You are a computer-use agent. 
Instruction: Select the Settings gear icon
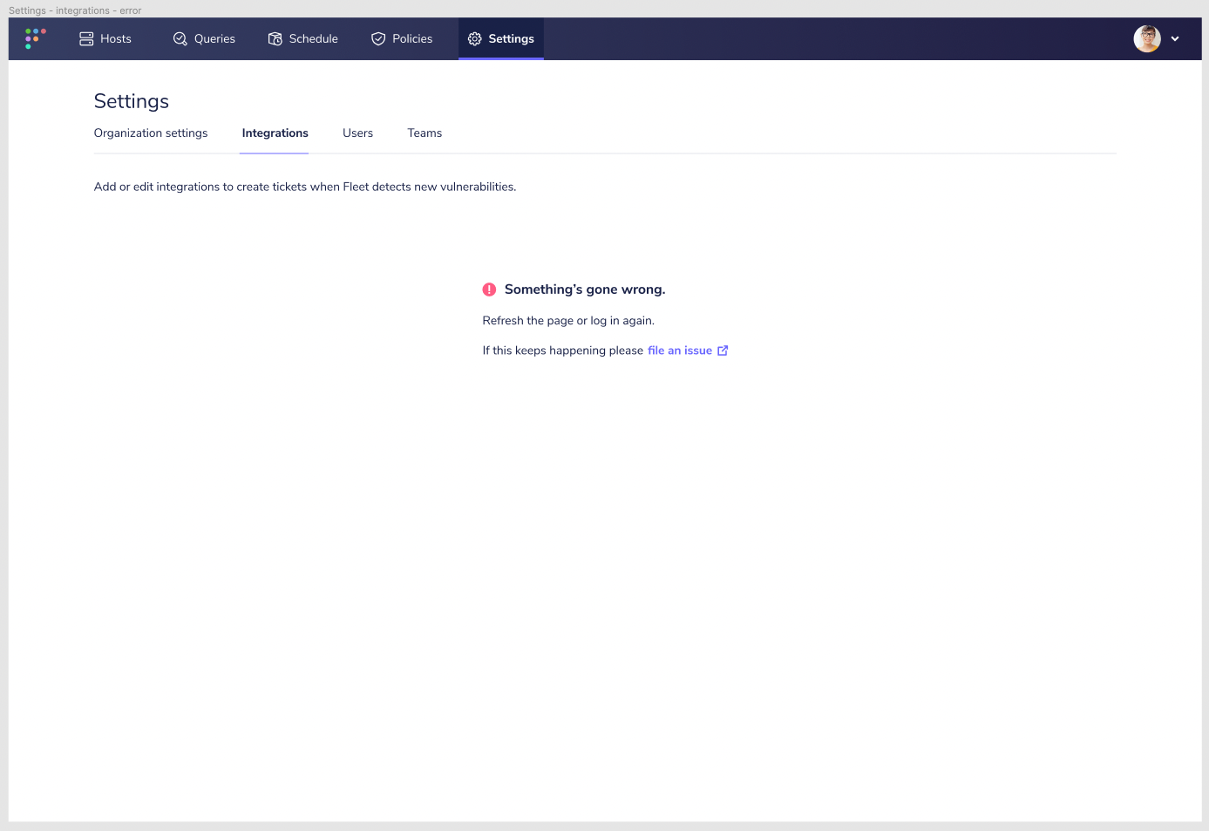(474, 38)
